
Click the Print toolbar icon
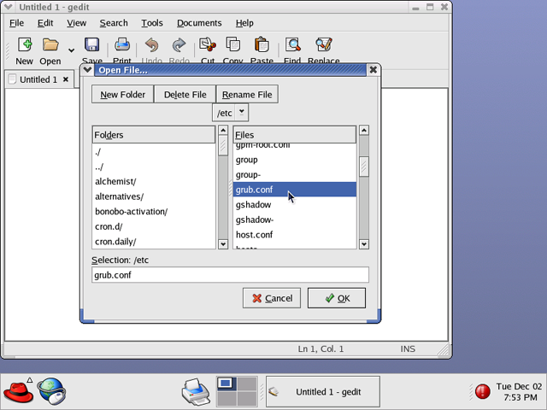[122, 45]
